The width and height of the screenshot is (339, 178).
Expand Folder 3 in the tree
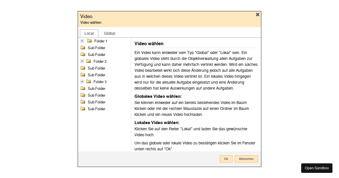82,82
